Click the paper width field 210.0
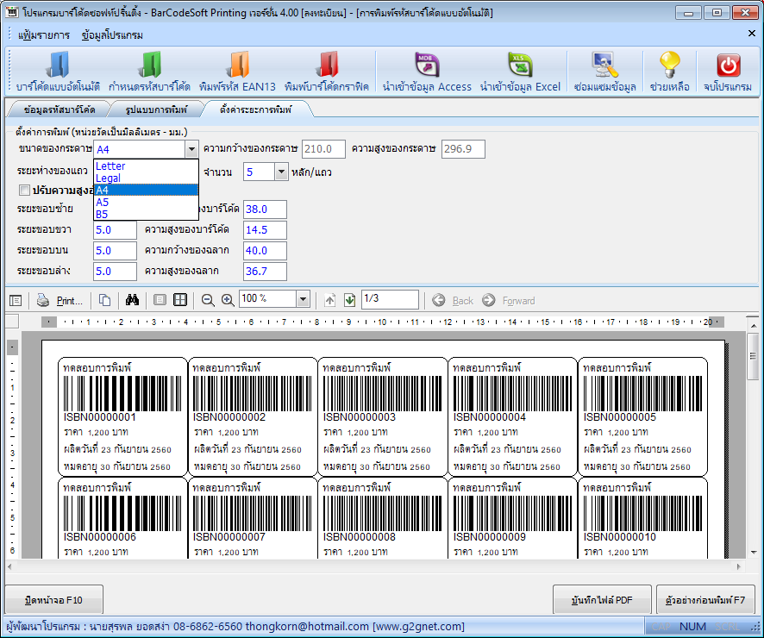This screenshot has width=764, height=638. (x=323, y=149)
